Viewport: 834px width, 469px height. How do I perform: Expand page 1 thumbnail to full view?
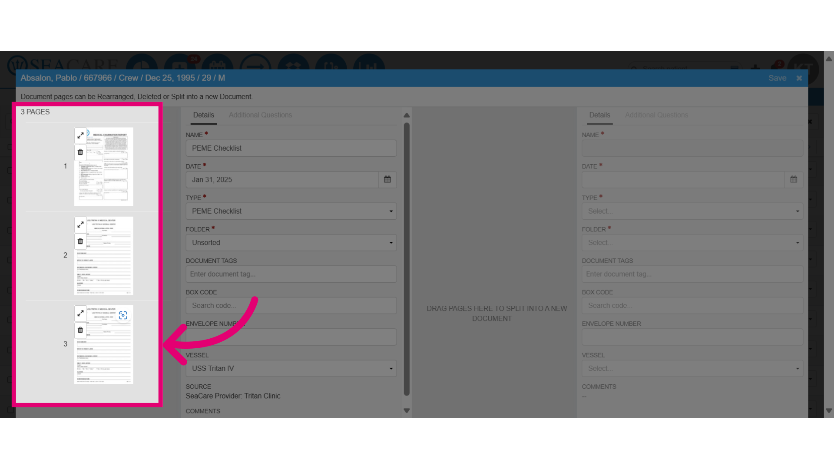[x=80, y=135]
